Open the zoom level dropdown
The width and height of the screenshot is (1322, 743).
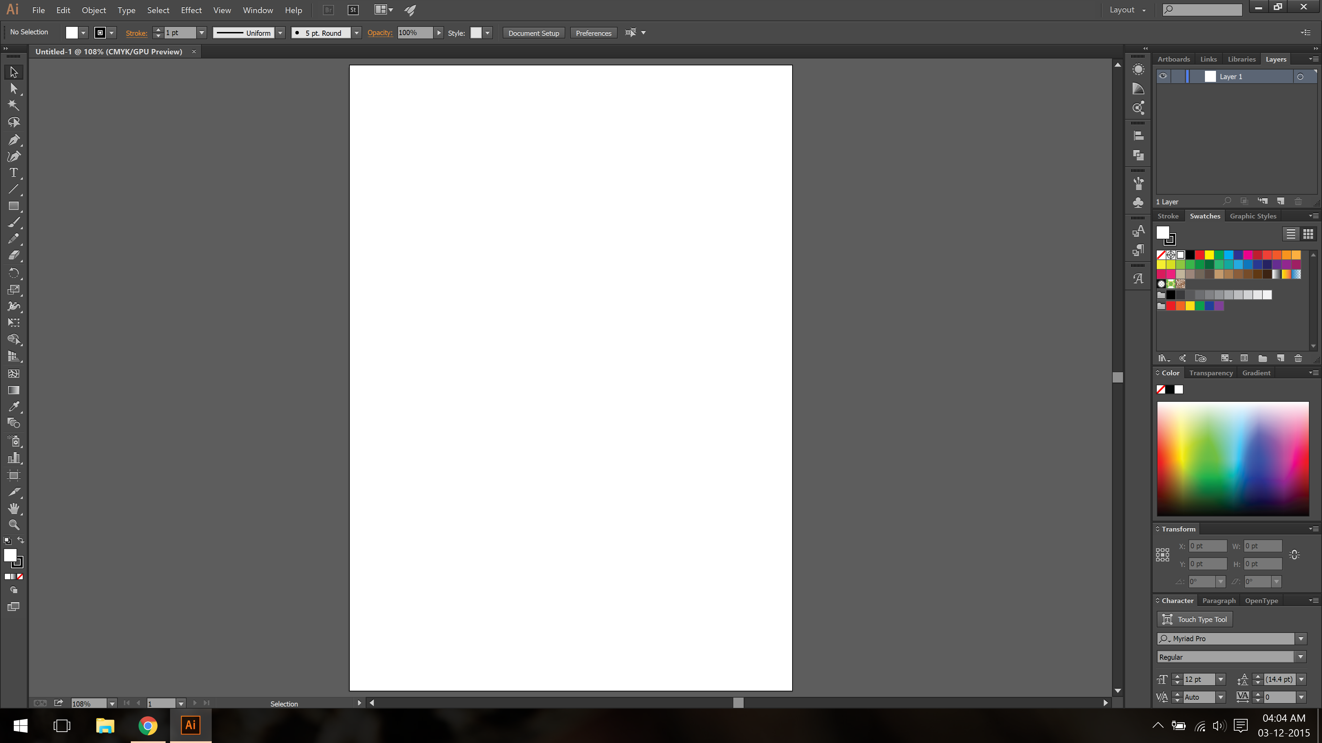click(x=111, y=703)
